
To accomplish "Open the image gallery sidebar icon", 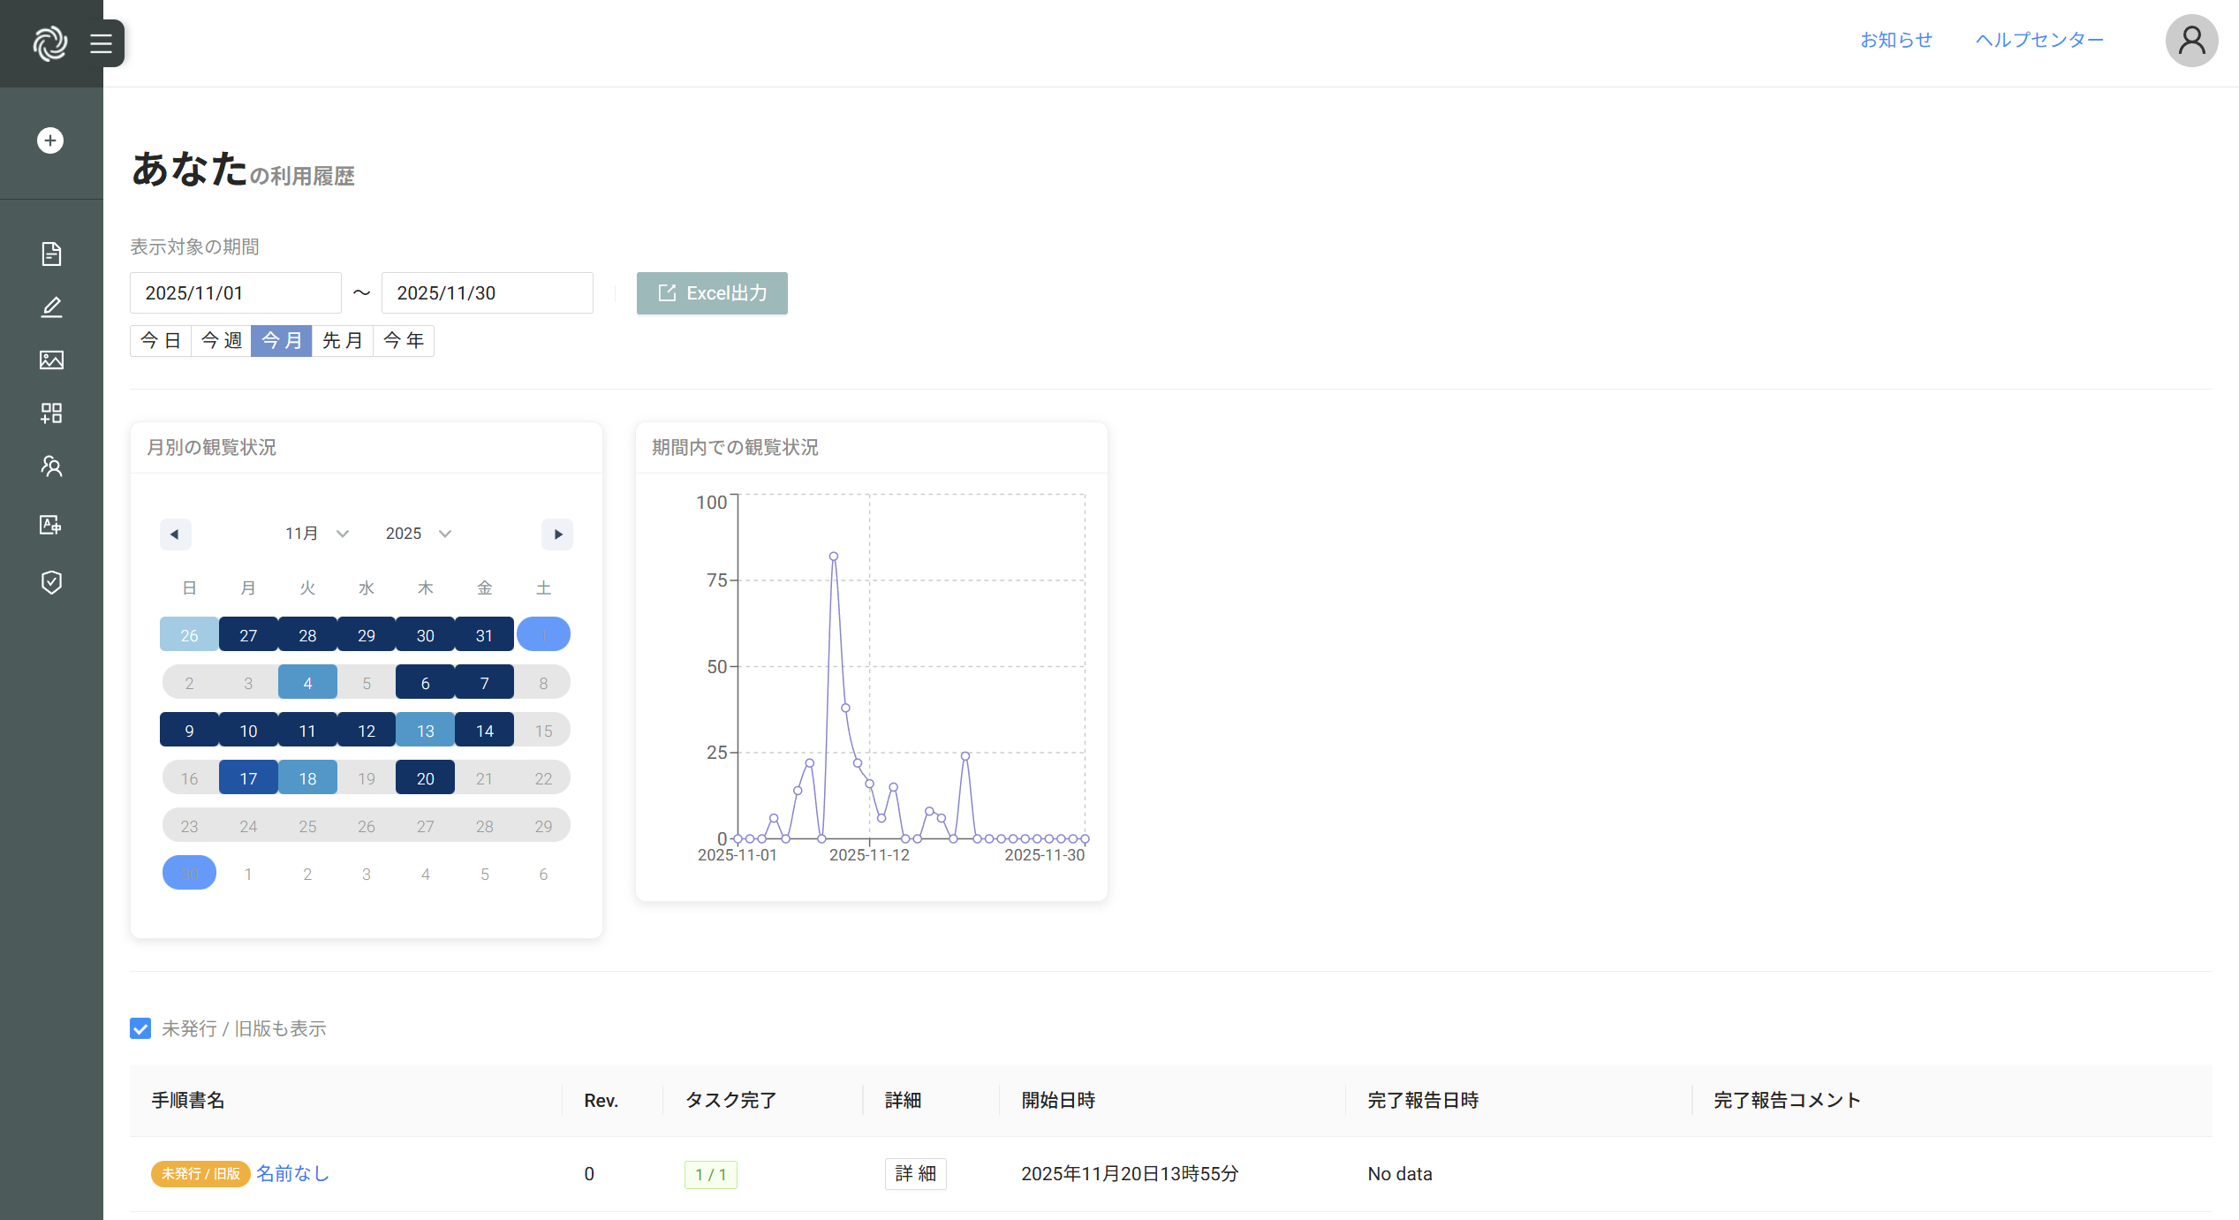I will tap(51, 360).
